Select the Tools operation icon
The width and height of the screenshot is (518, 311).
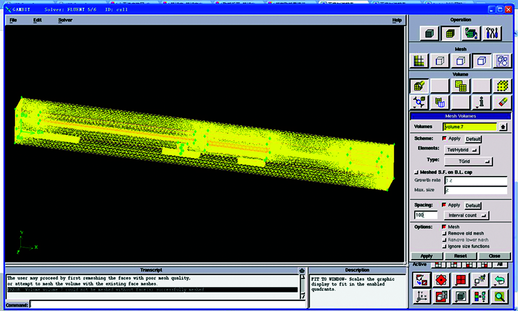click(x=492, y=33)
